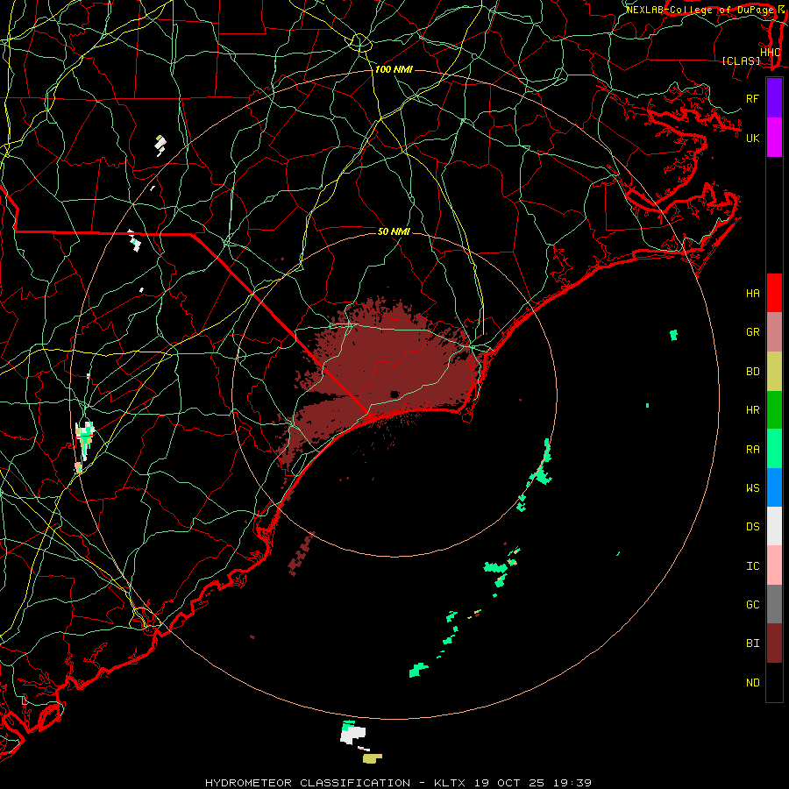The image size is (789, 789).
Task: Click the "100 NMI" range ring label
Action: click(x=394, y=69)
